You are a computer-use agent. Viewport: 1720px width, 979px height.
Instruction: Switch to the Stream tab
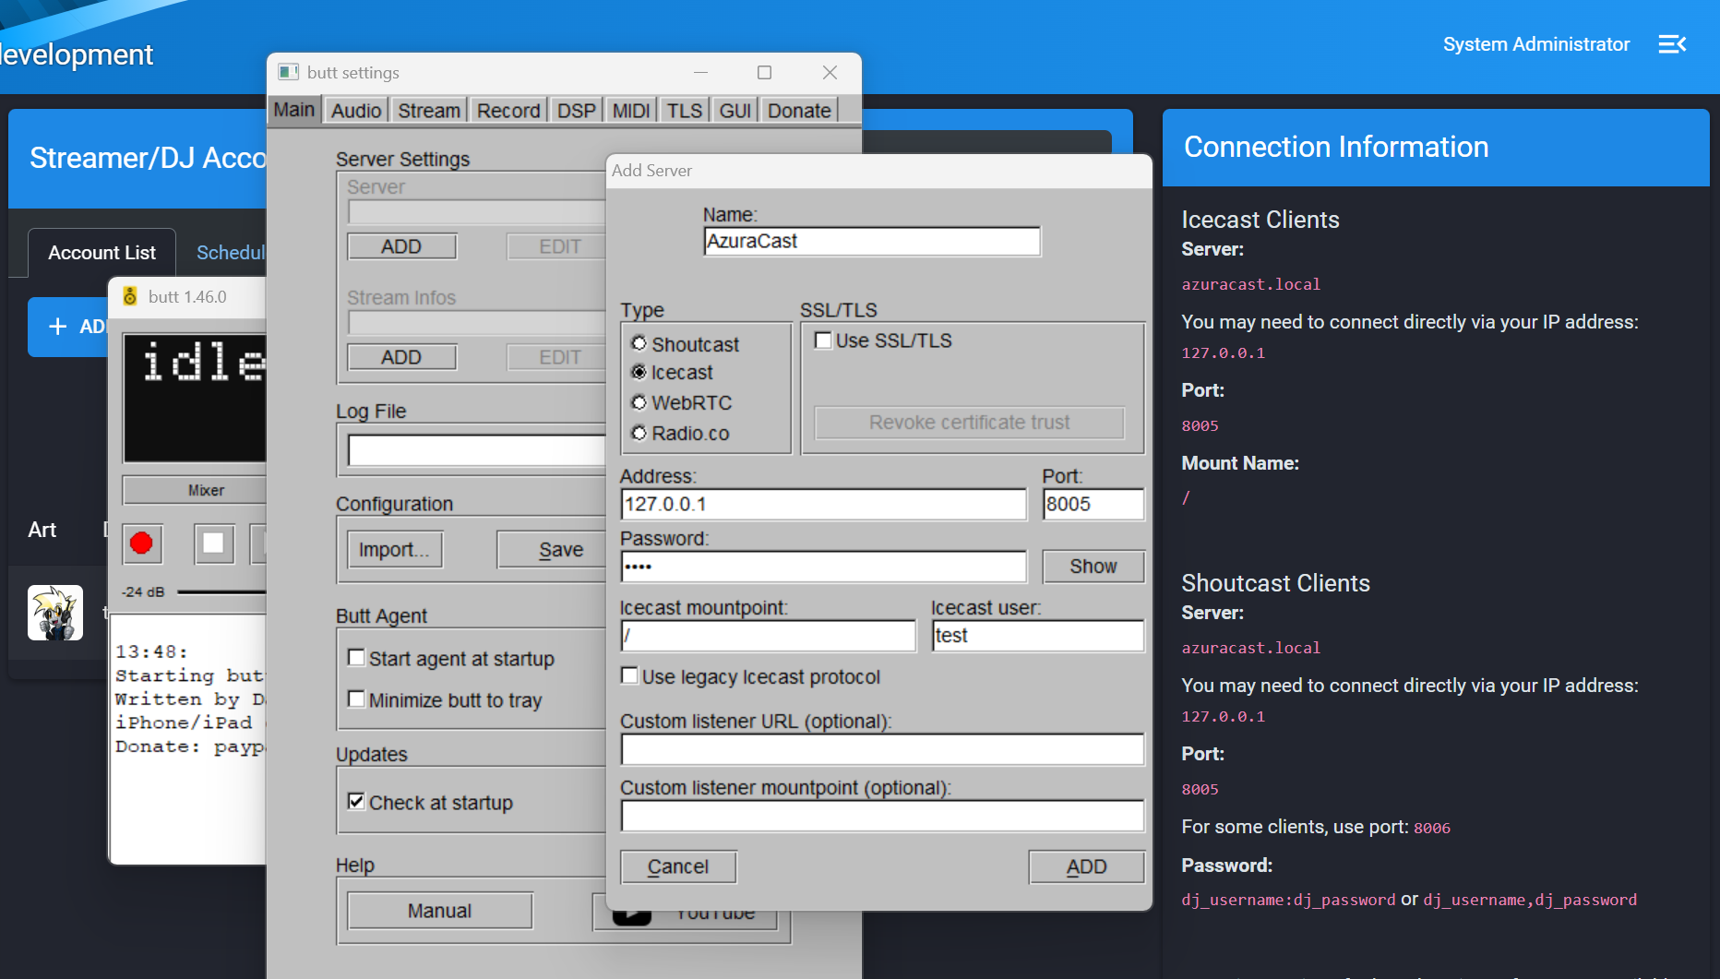(429, 111)
